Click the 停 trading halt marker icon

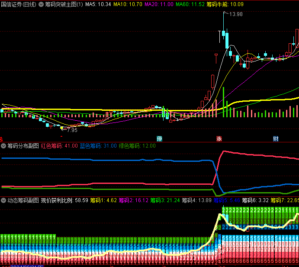click(159, 138)
